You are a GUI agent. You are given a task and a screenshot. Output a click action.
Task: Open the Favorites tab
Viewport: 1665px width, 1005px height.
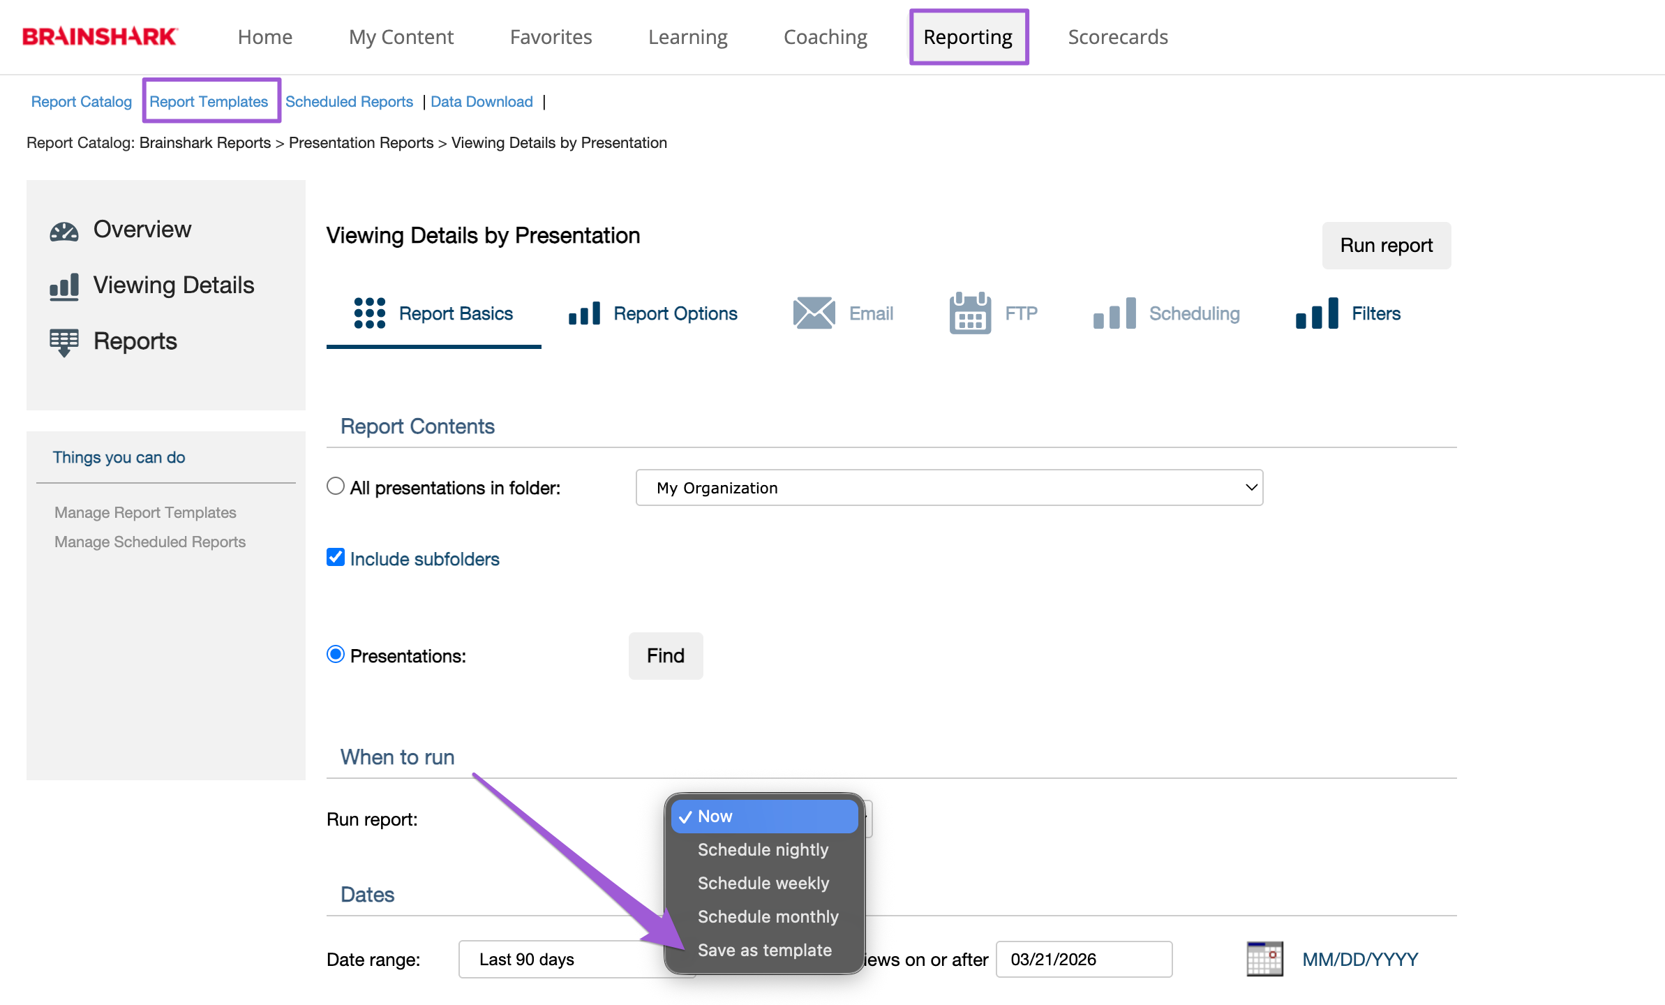551,37
